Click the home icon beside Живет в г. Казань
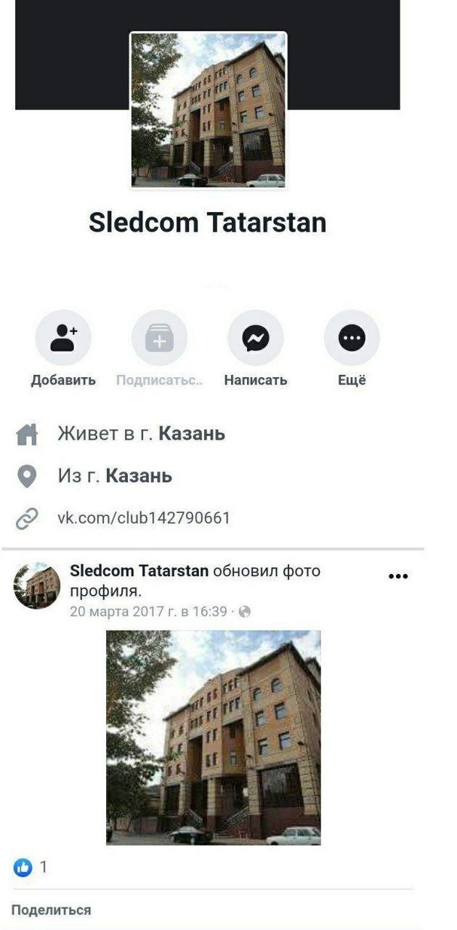This screenshot has width=457, height=930. (x=27, y=434)
